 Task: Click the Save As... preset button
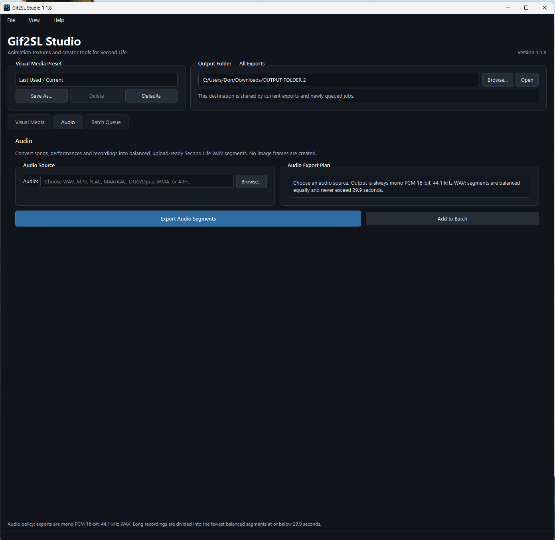tap(41, 96)
